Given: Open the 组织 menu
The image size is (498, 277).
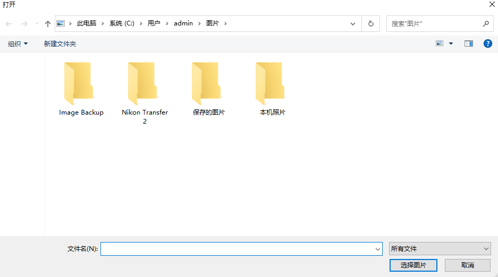Looking at the screenshot, I should 18,44.
